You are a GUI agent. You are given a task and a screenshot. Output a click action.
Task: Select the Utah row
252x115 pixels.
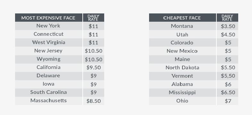pyautogui.click(x=194, y=34)
